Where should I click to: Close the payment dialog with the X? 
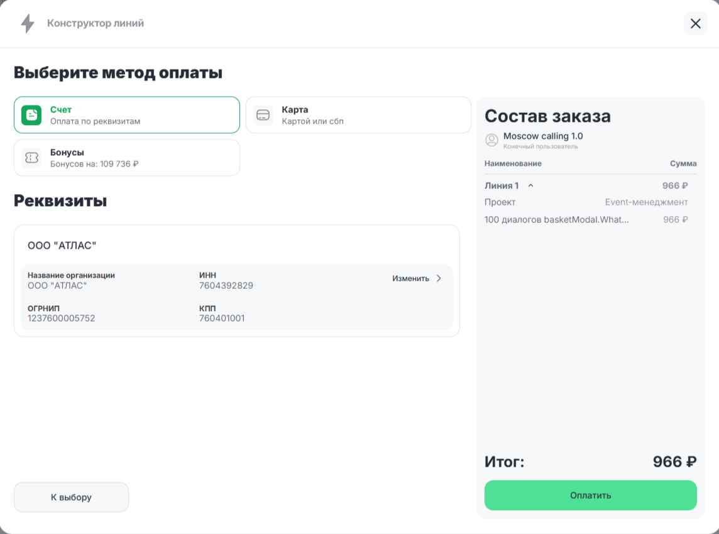pyautogui.click(x=695, y=24)
